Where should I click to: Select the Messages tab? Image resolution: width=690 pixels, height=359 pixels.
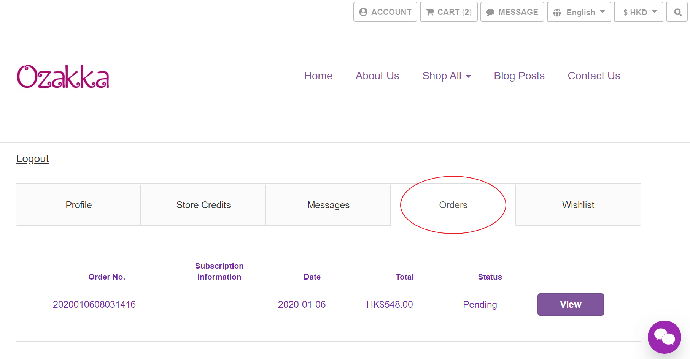coord(328,205)
